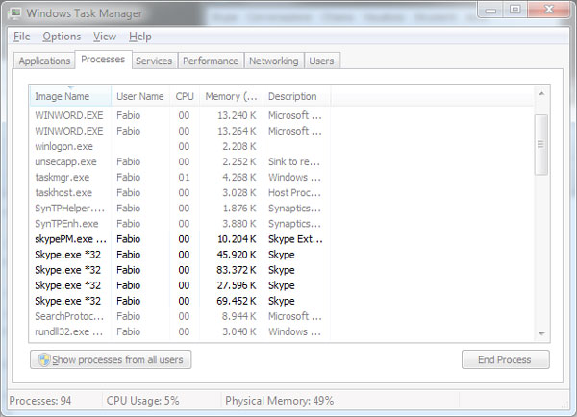Select the SearchProtoc... process row

point(180,316)
